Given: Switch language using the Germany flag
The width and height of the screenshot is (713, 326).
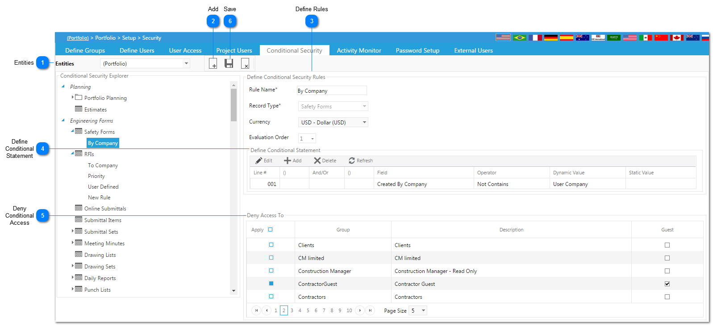Looking at the screenshot, I should pos(551,37).
